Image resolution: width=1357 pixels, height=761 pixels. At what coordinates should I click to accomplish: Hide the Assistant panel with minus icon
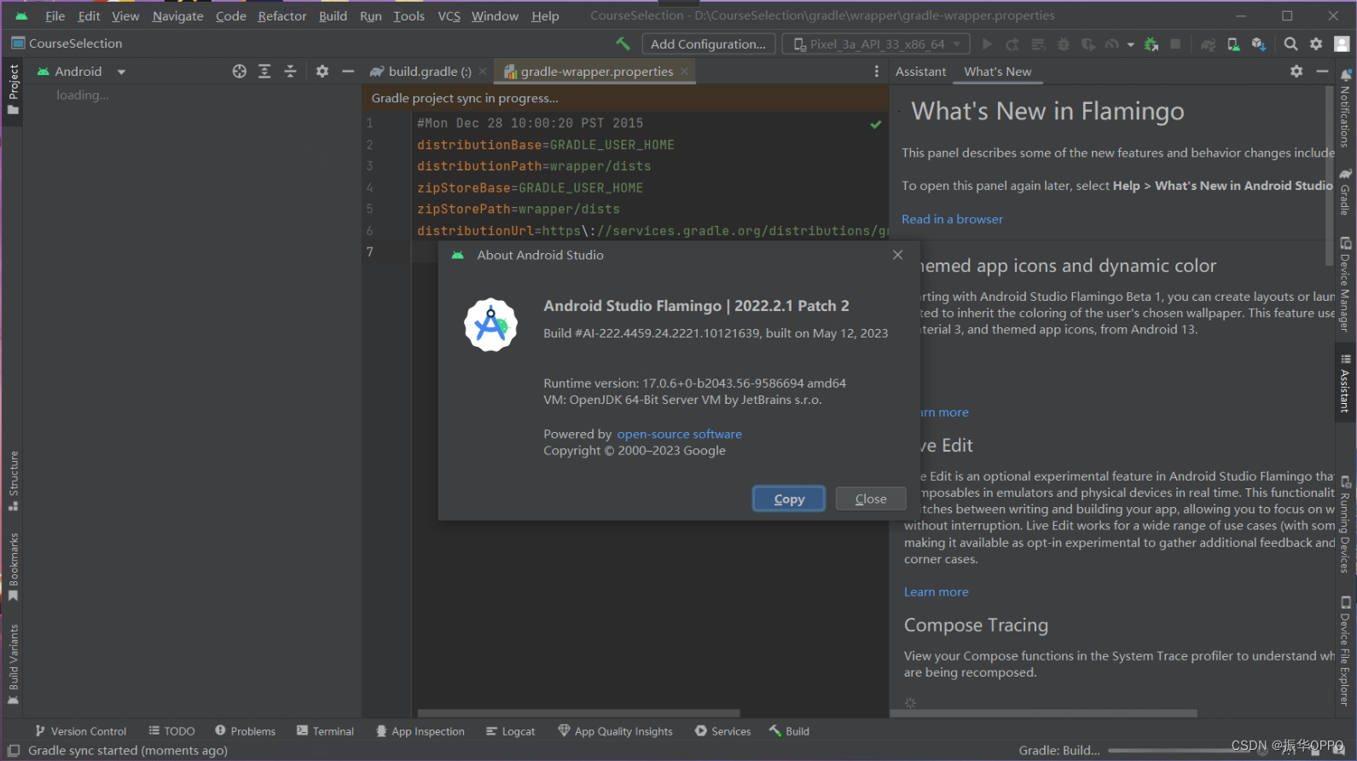coord(1322,72)
